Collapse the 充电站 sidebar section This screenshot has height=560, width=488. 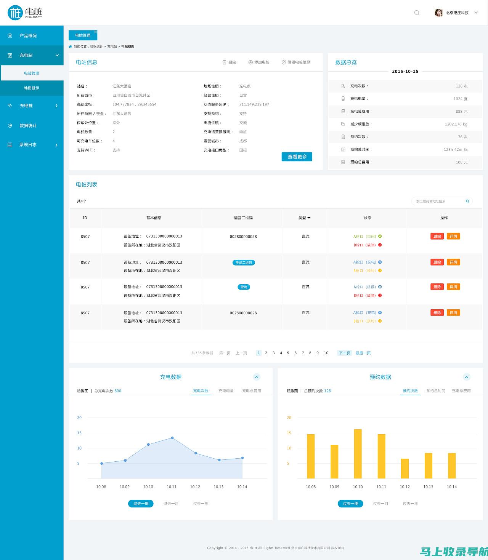point(57,55)
